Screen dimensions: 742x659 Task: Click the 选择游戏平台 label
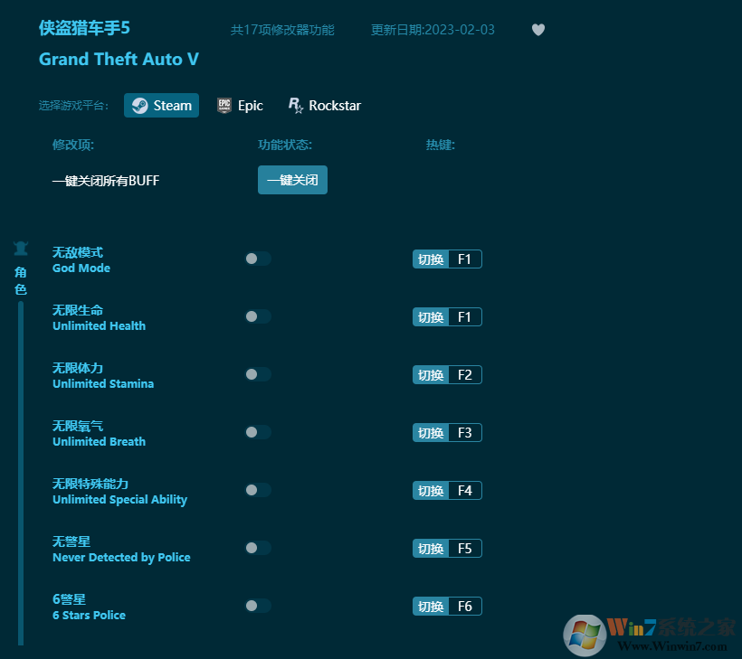pos(73,106)
